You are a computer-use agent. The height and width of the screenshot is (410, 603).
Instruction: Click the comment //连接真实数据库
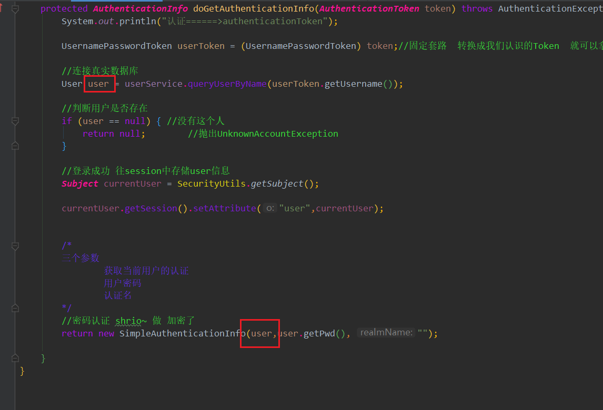click(x=99, y=71)
